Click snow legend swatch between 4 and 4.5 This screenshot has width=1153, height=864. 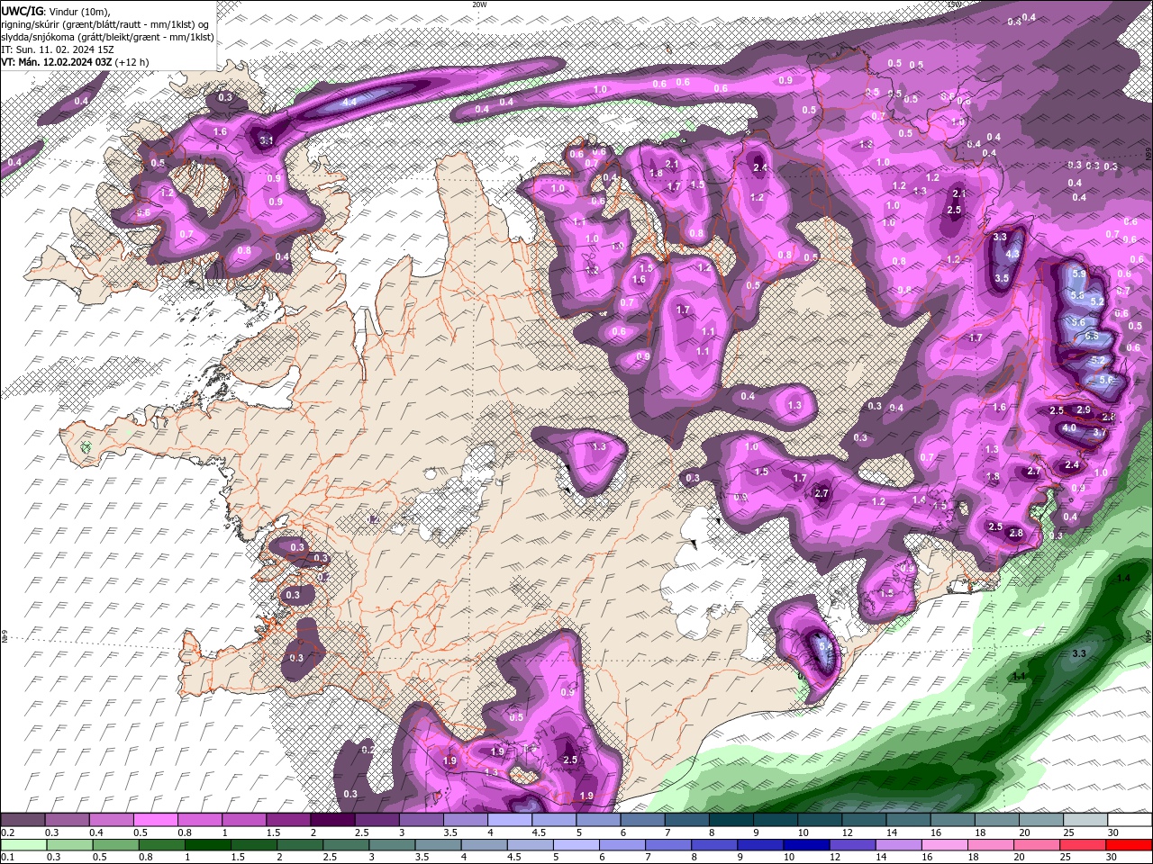coord(509,820)
